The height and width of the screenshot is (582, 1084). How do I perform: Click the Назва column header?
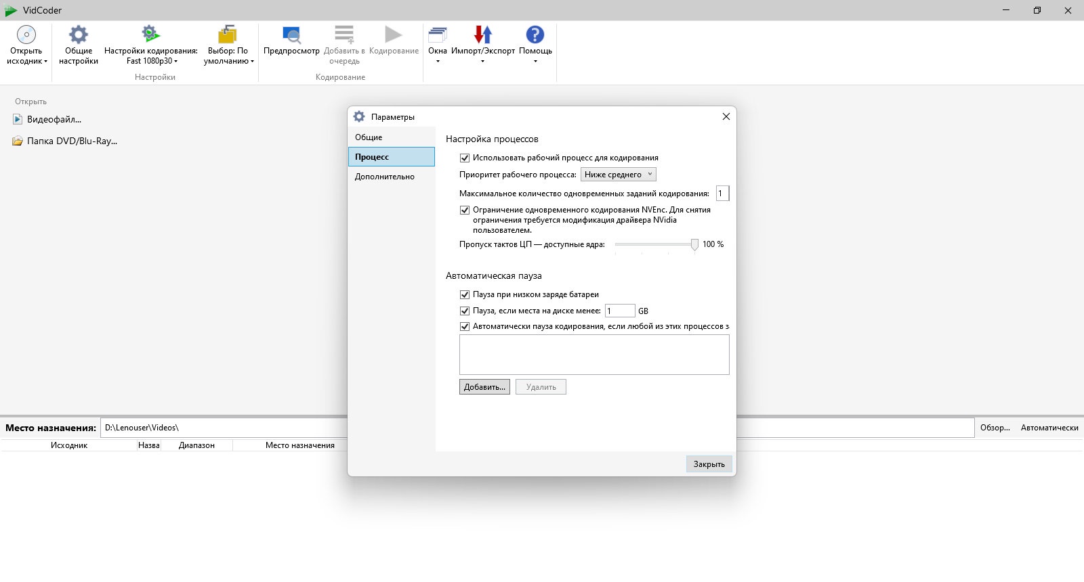pyautogui.click(x=148, y=445)
